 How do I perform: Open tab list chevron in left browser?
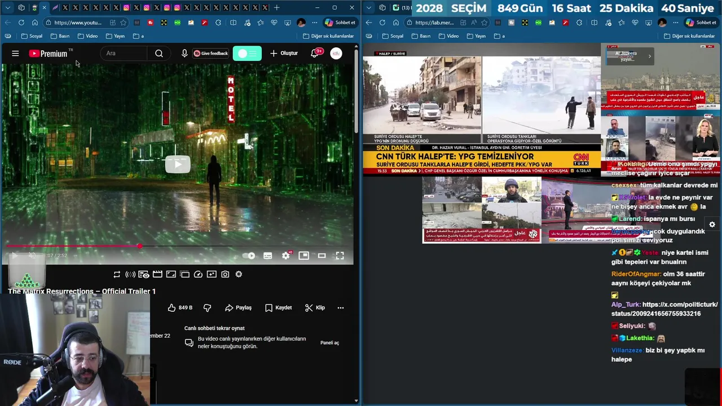(x=8, y=7)
